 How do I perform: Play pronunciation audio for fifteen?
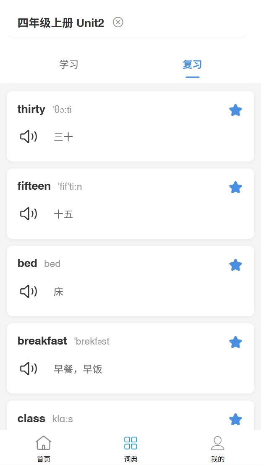29,214
